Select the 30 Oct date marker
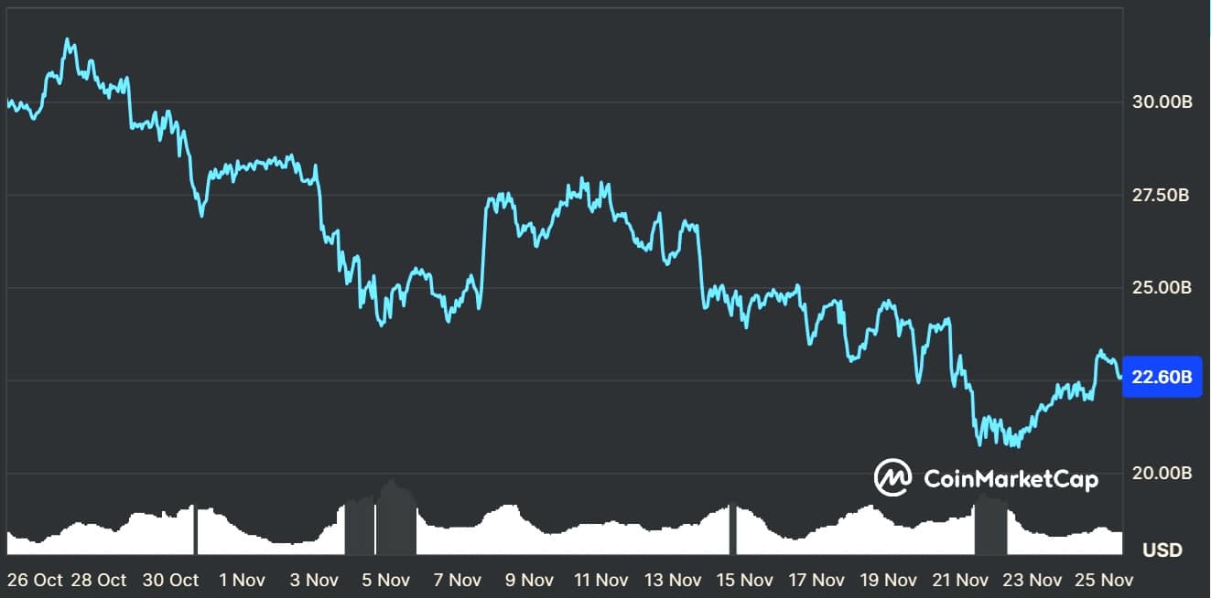Viewport: 1211px width, 598px height. click(x=170, y=580)
